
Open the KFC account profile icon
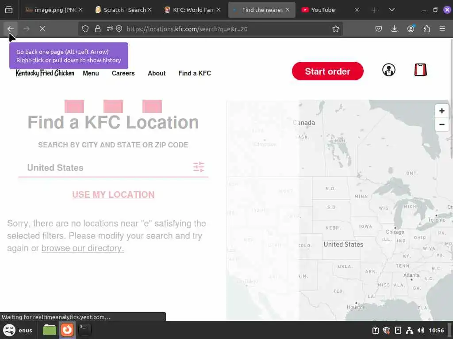388,70
